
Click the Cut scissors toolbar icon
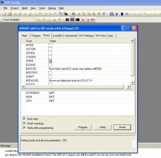tap(30, 14)
